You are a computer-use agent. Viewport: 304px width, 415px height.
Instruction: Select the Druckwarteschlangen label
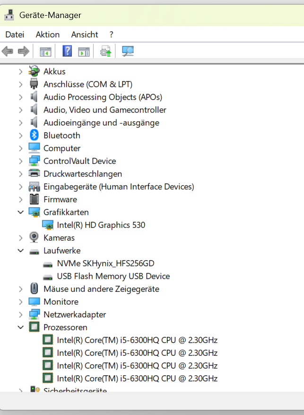[x=83, y=174]
